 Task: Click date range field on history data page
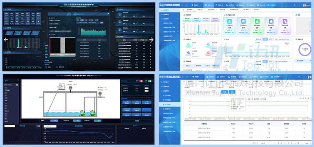click(201, 92)
